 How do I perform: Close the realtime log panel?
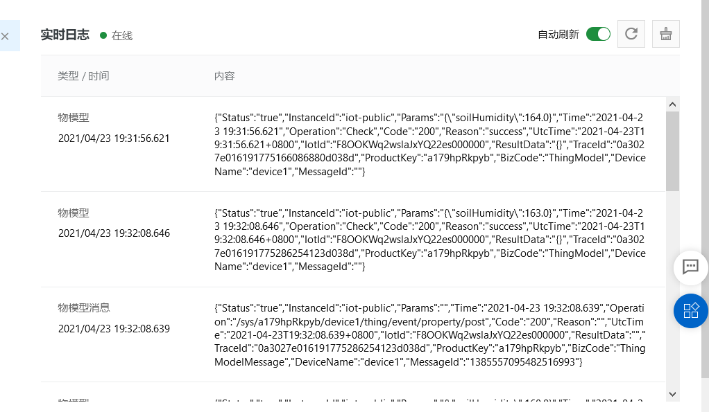pyautogui.click(x=6, y=36)
